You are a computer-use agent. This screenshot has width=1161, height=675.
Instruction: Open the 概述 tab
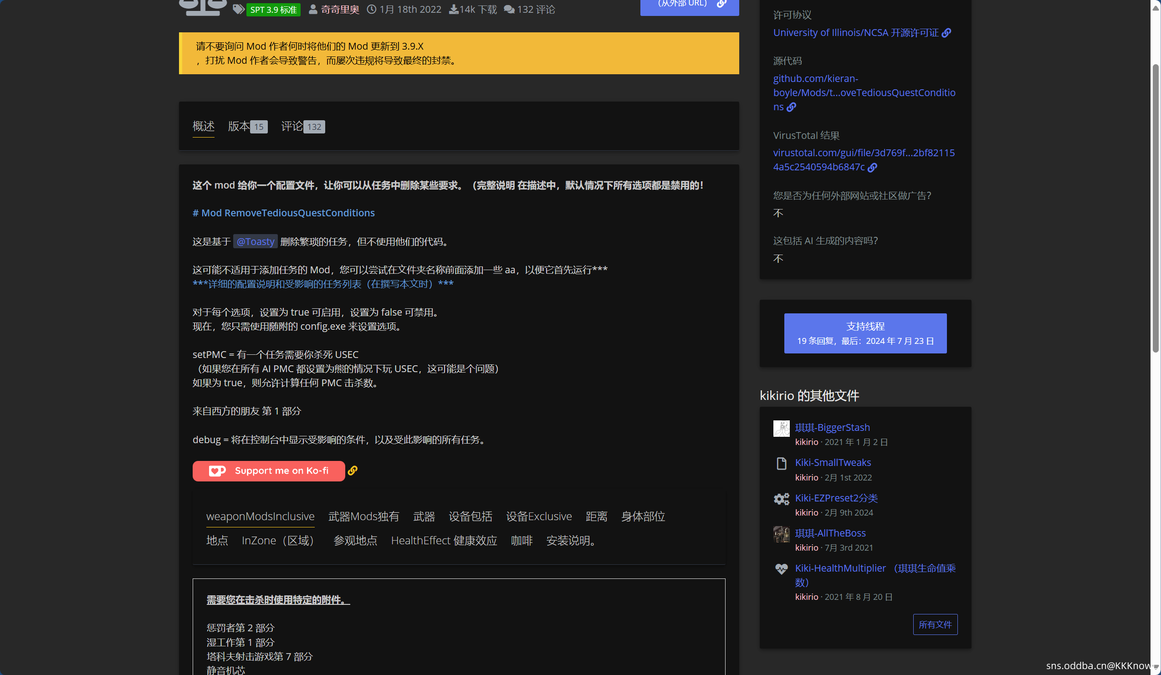pos(203,126)
